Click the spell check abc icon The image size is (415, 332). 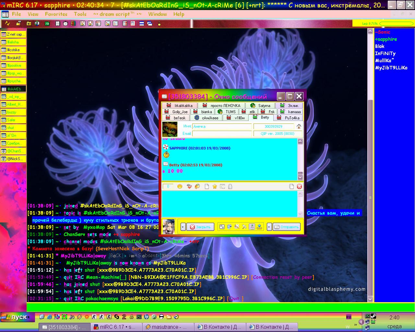tap(189, 186)
